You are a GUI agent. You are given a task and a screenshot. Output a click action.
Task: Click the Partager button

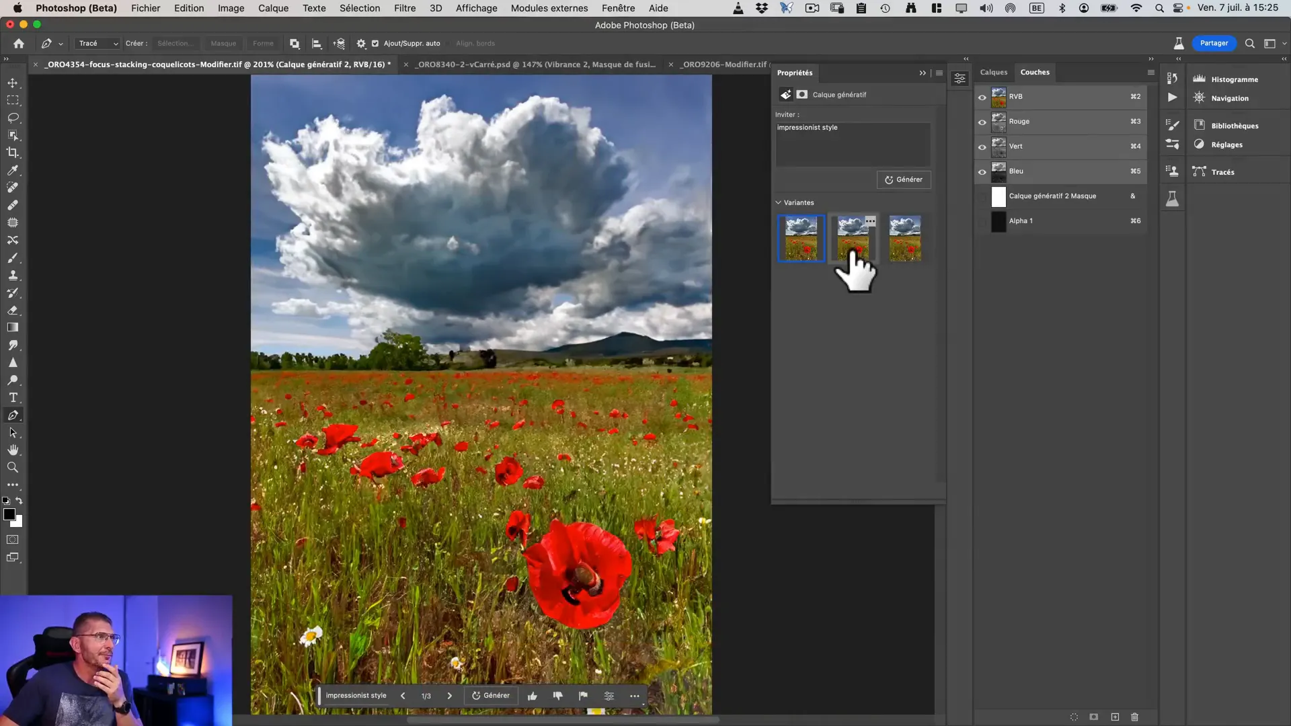click(x=1214, y=43)
